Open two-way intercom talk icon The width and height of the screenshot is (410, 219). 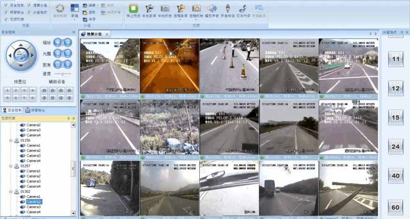[x=243, y=8]
